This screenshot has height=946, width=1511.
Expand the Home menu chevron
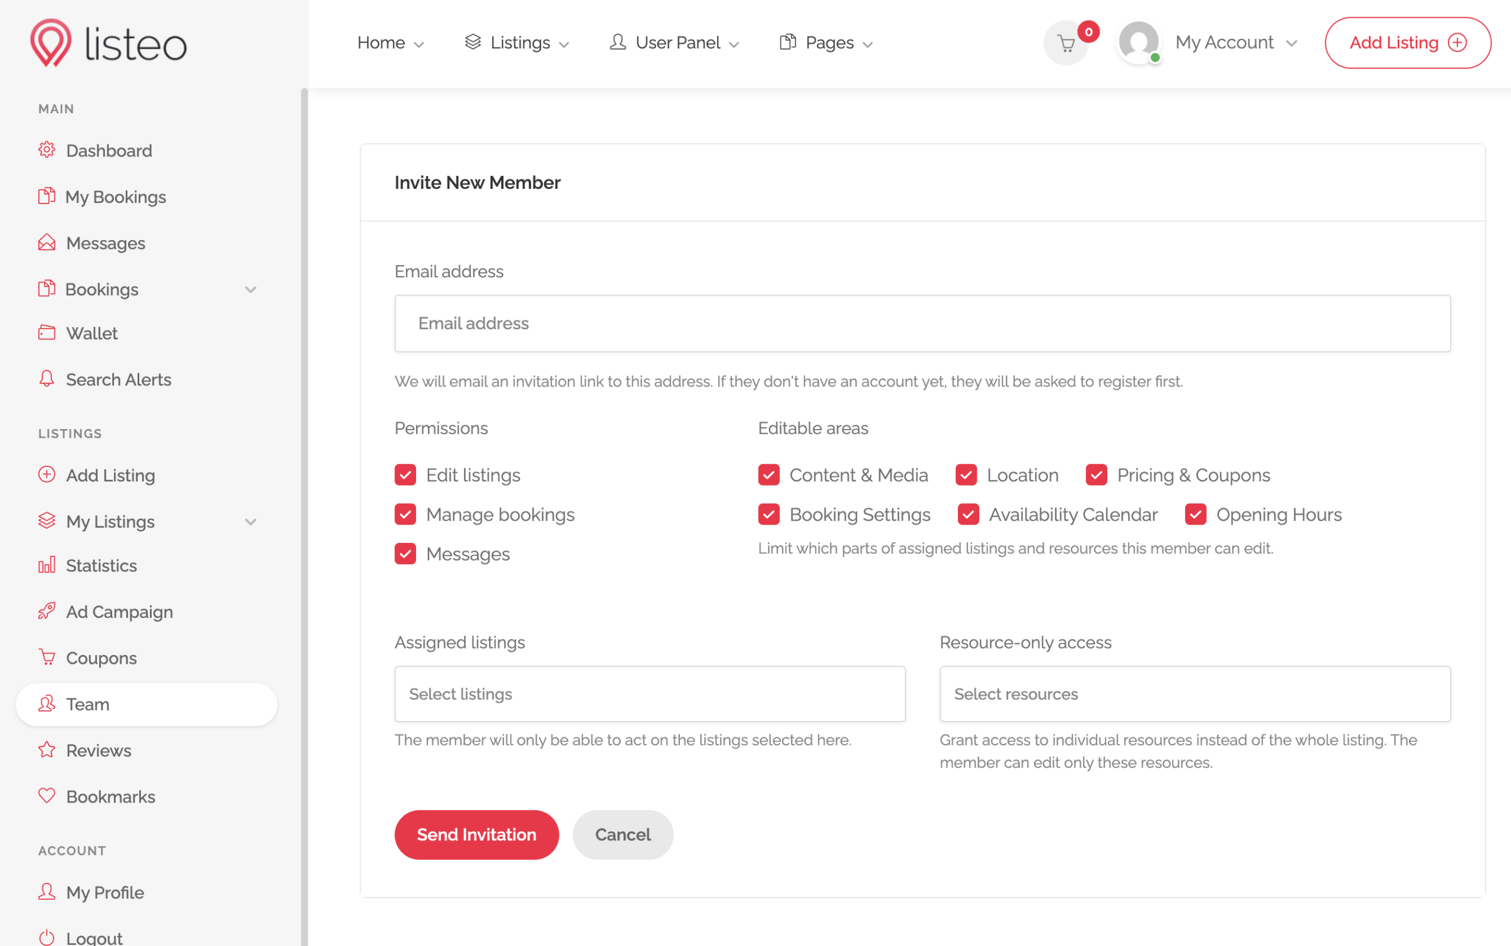[419, 44]
